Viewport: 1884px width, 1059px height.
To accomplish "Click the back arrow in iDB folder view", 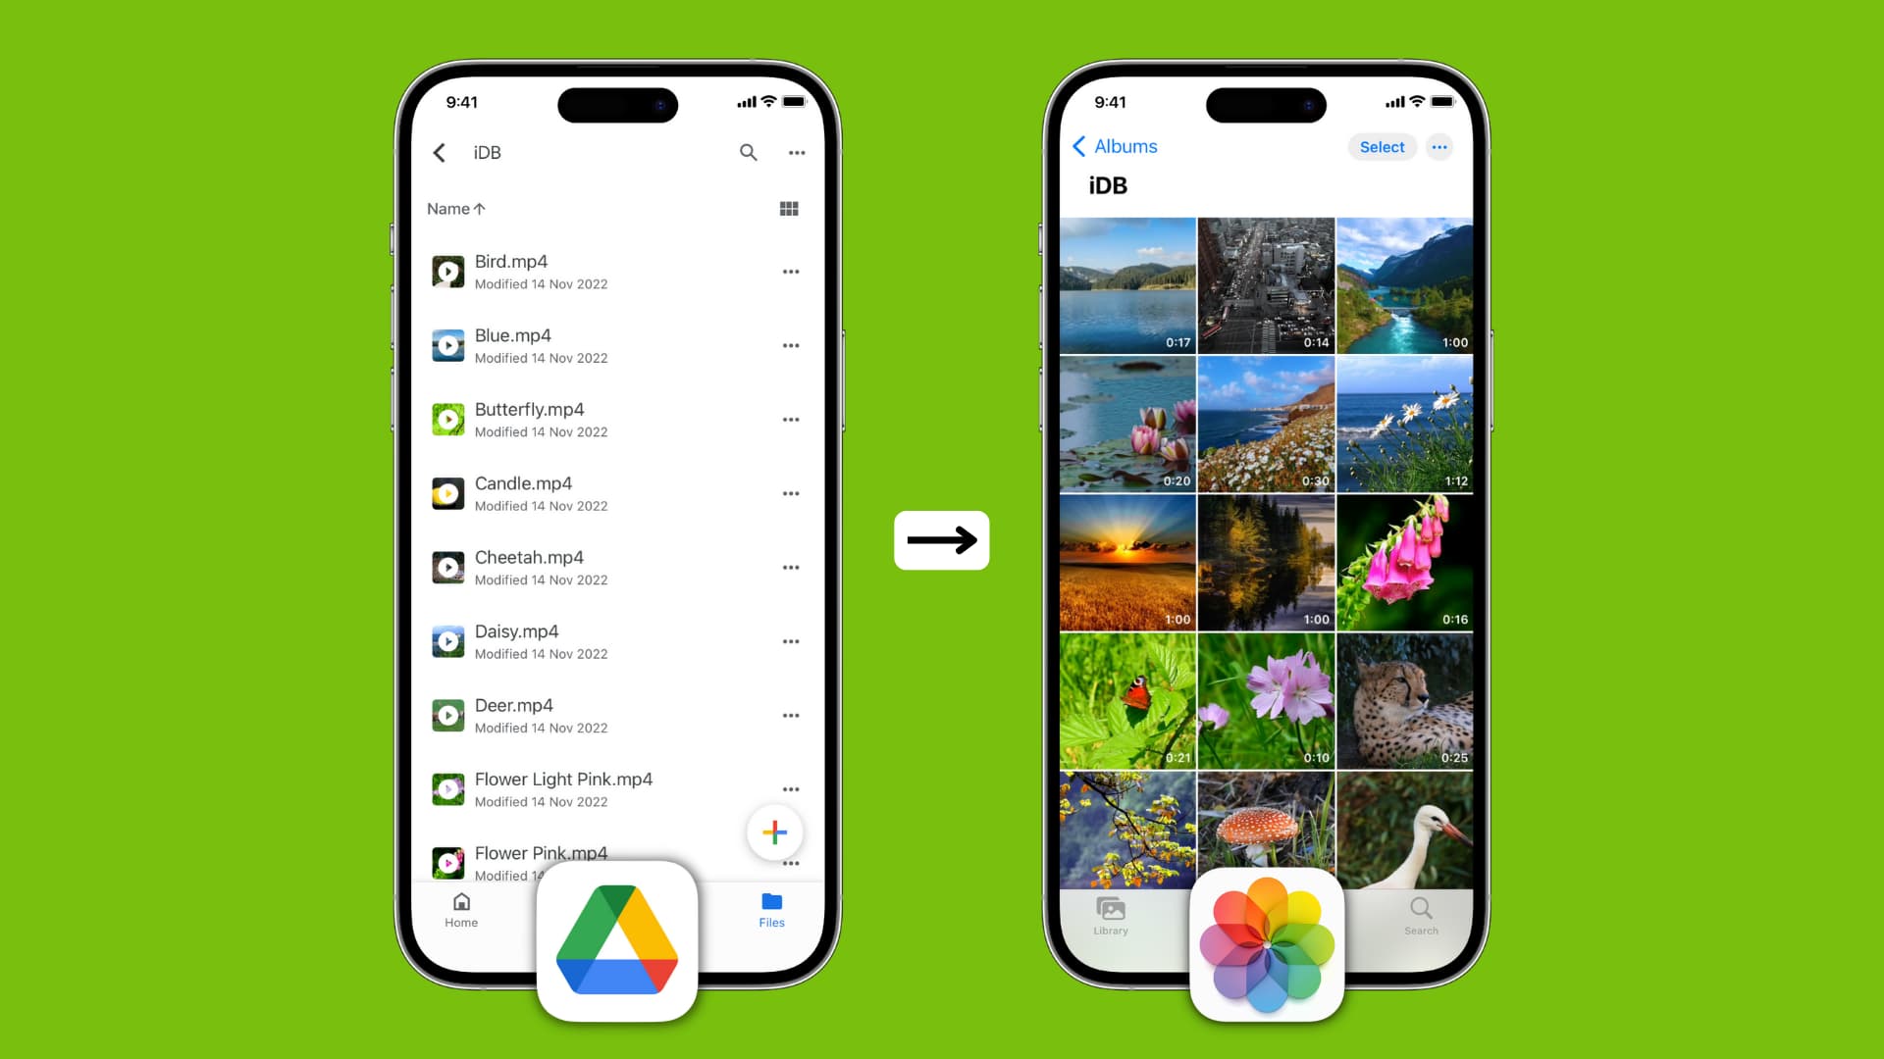I will tap(439, 153).
